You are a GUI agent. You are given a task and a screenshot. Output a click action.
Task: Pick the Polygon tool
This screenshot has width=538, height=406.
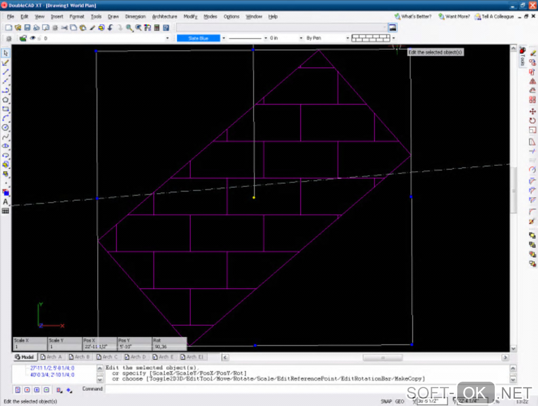6,100
